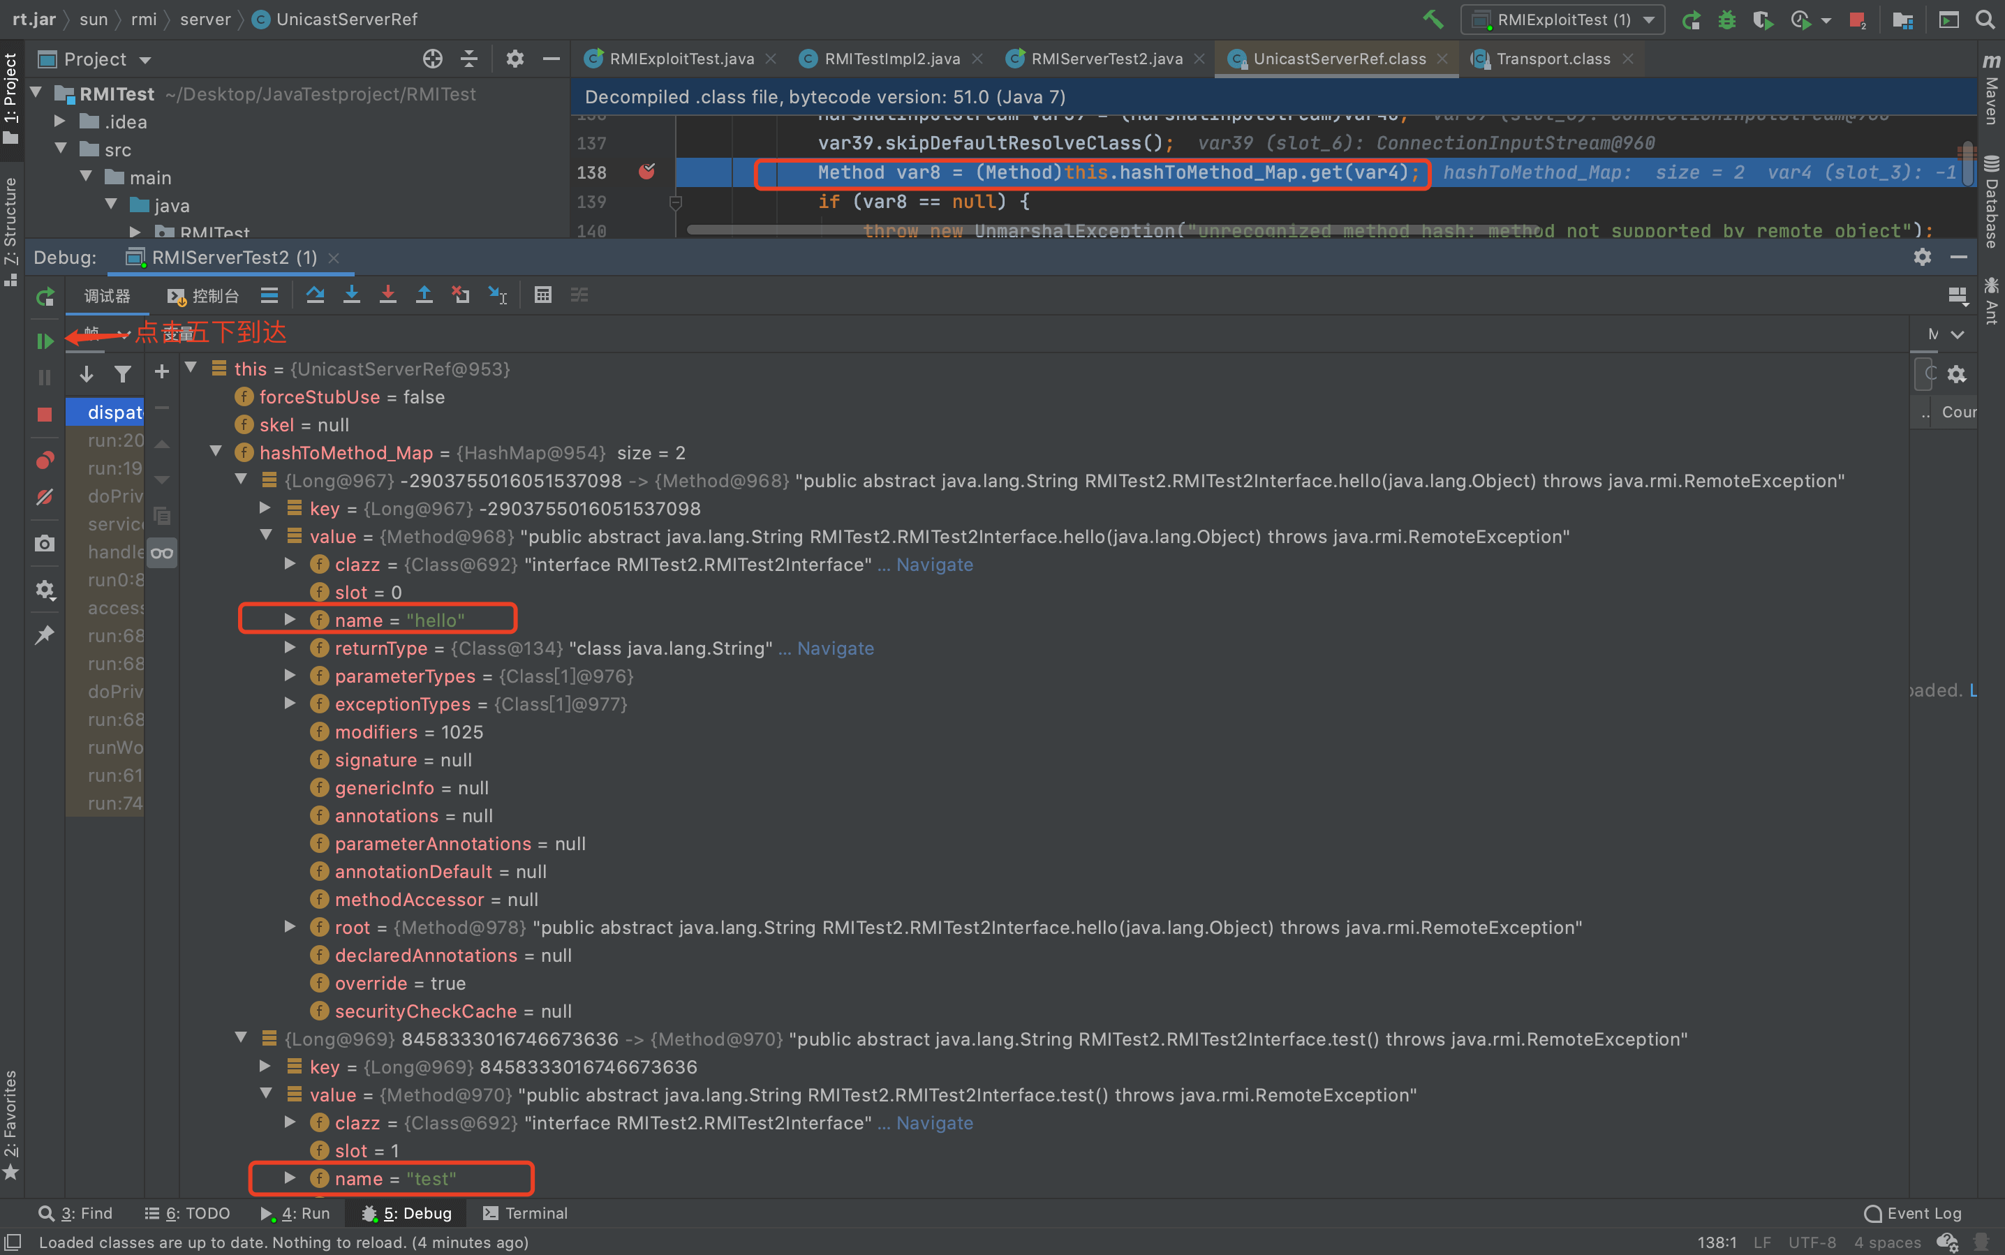Open RMIExploitTest run configuration dropdown
The height and width of the screenshot is (1255, 2005).
click(x=1562, y=19)
